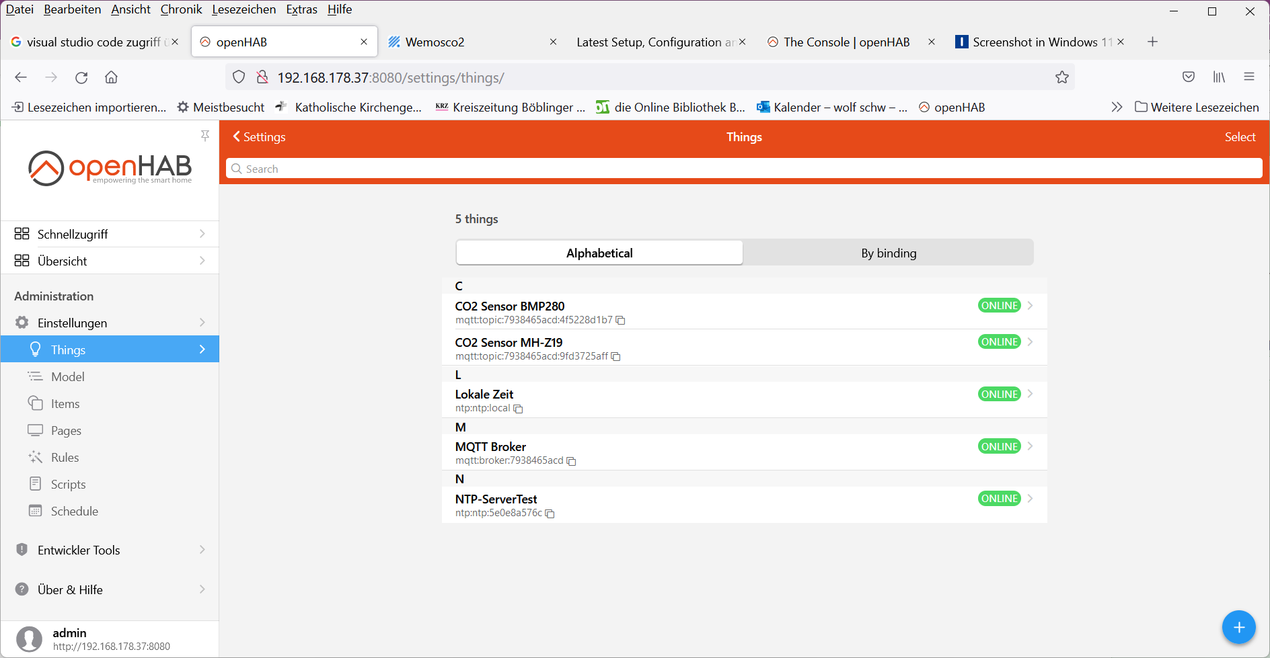
Task: Open the Lesezeichen menu
Action: point(244,9)
